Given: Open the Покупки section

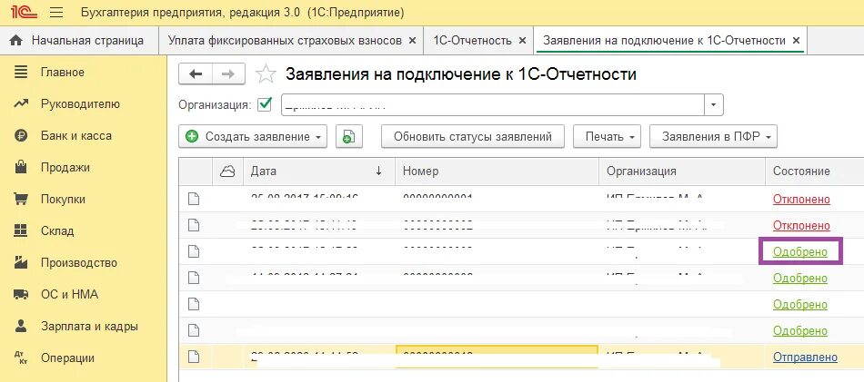Looking at the screenshot, I should 63,199.
